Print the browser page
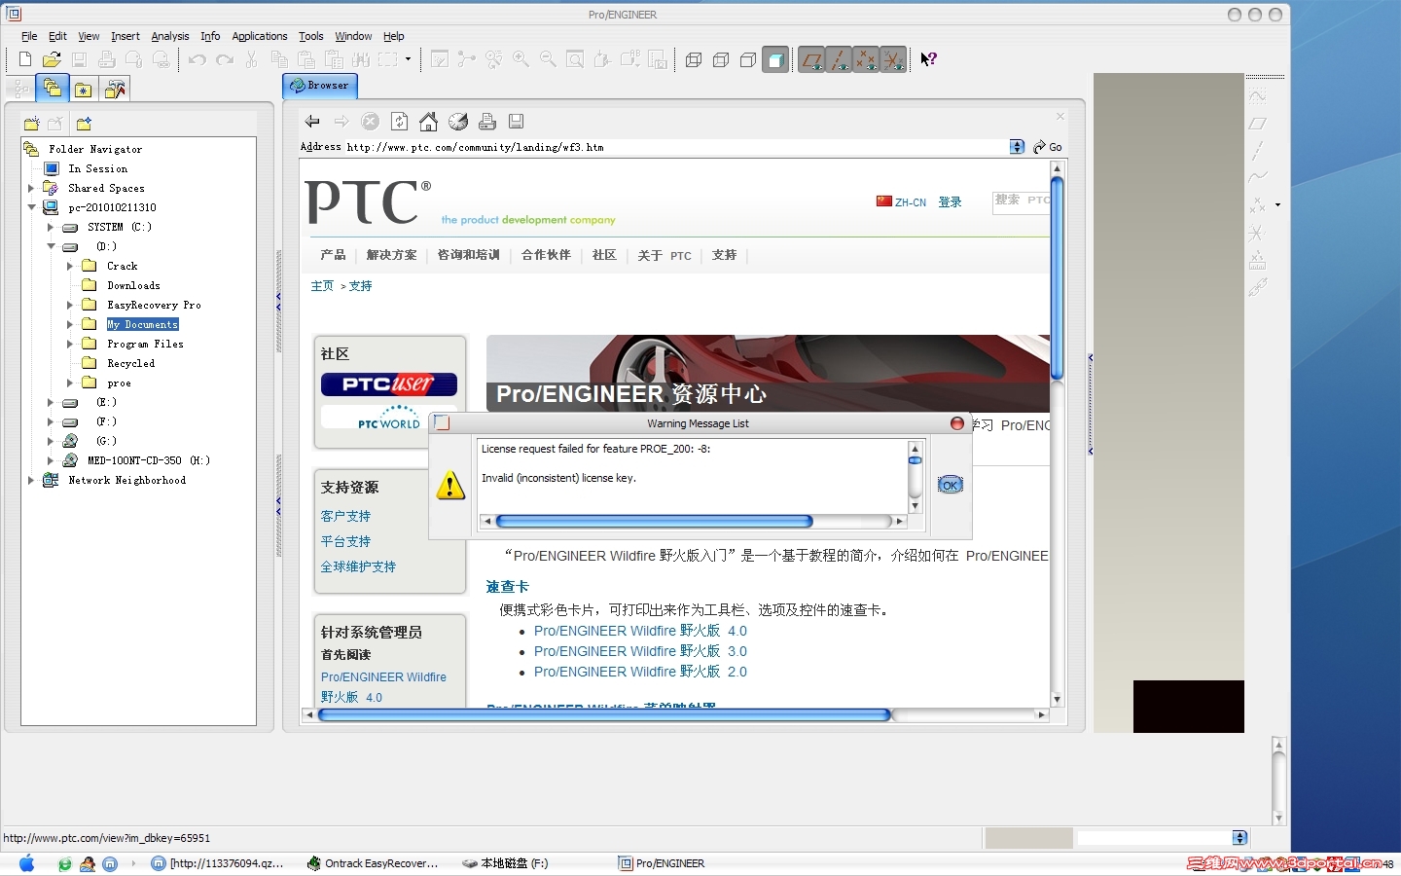This screenshot has width=1401, height=876. [x=487, y=122]
